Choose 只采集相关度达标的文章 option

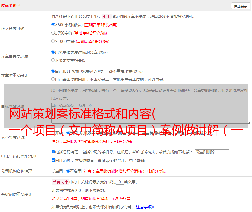point(53,52)
